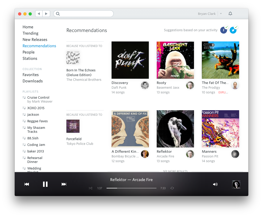Skip to the next track
Viewport: 263px width, 217px height.
64,184
